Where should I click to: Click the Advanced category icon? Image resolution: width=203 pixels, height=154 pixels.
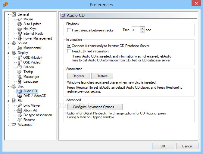tap(14, 125)
